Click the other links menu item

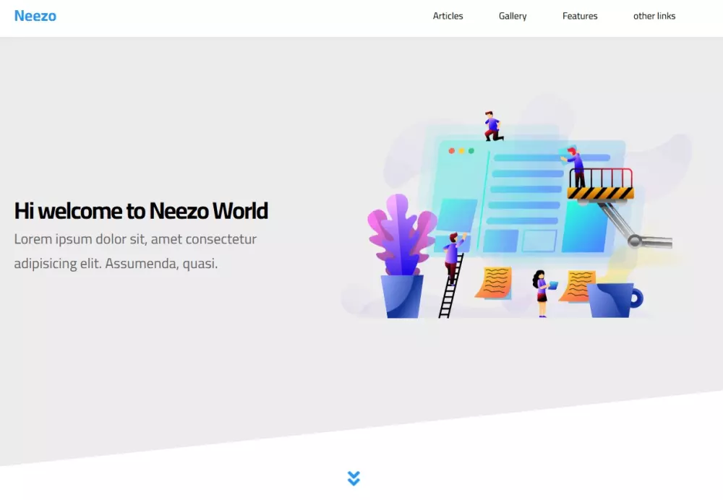[654, 15]
